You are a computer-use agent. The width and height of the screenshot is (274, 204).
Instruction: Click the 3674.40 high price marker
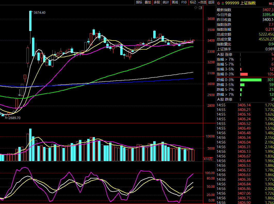39,13
